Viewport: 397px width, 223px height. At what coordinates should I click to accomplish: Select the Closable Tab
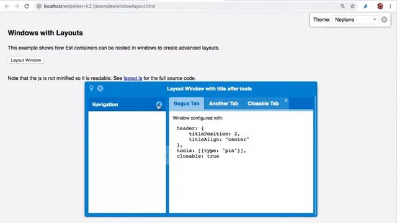point(263,103)
